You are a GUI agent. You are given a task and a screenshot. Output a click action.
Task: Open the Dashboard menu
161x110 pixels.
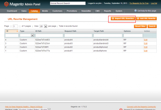coord(12,11)
